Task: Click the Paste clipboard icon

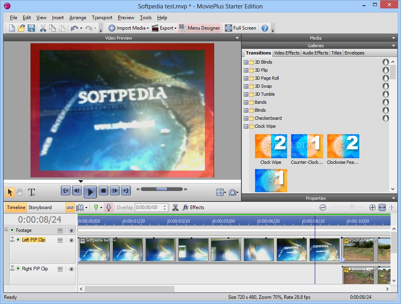Action: [x=62, y=28]
